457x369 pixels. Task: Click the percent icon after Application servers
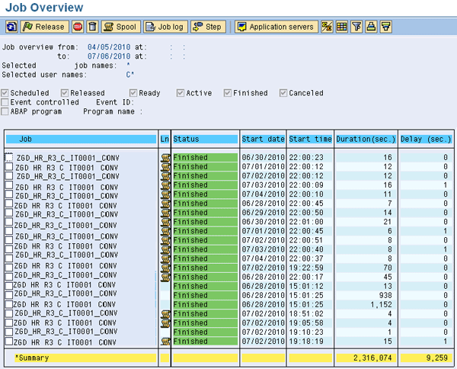tap(328, 27)
